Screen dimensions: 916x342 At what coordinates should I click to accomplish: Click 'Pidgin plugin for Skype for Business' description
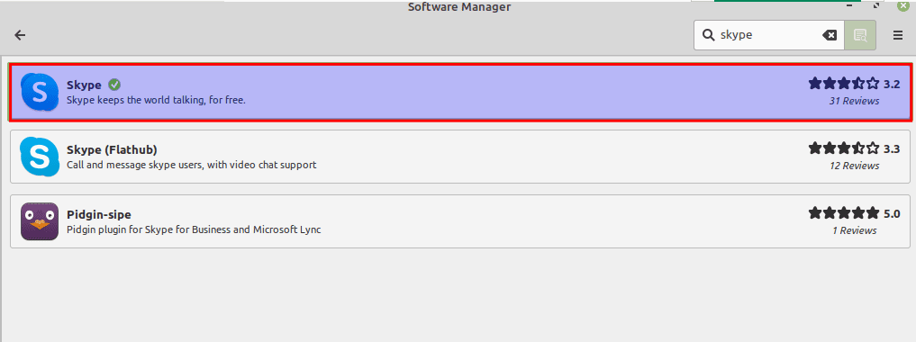click(194, 229)
